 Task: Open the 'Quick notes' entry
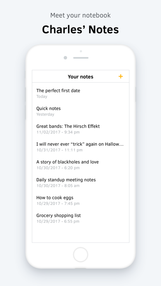[x=80, y=111]
